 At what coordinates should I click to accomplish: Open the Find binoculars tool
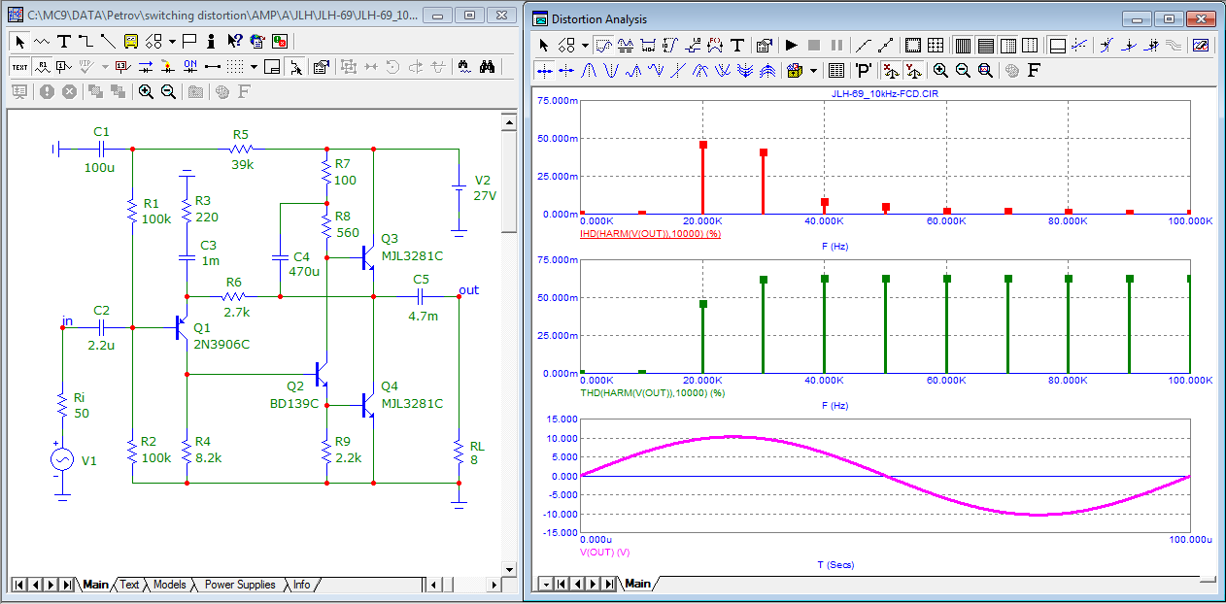(x=489, y=67)
